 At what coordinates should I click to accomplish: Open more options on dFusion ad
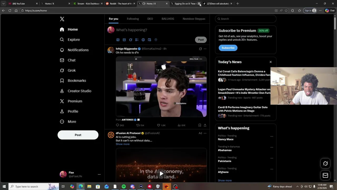(205, 133)
